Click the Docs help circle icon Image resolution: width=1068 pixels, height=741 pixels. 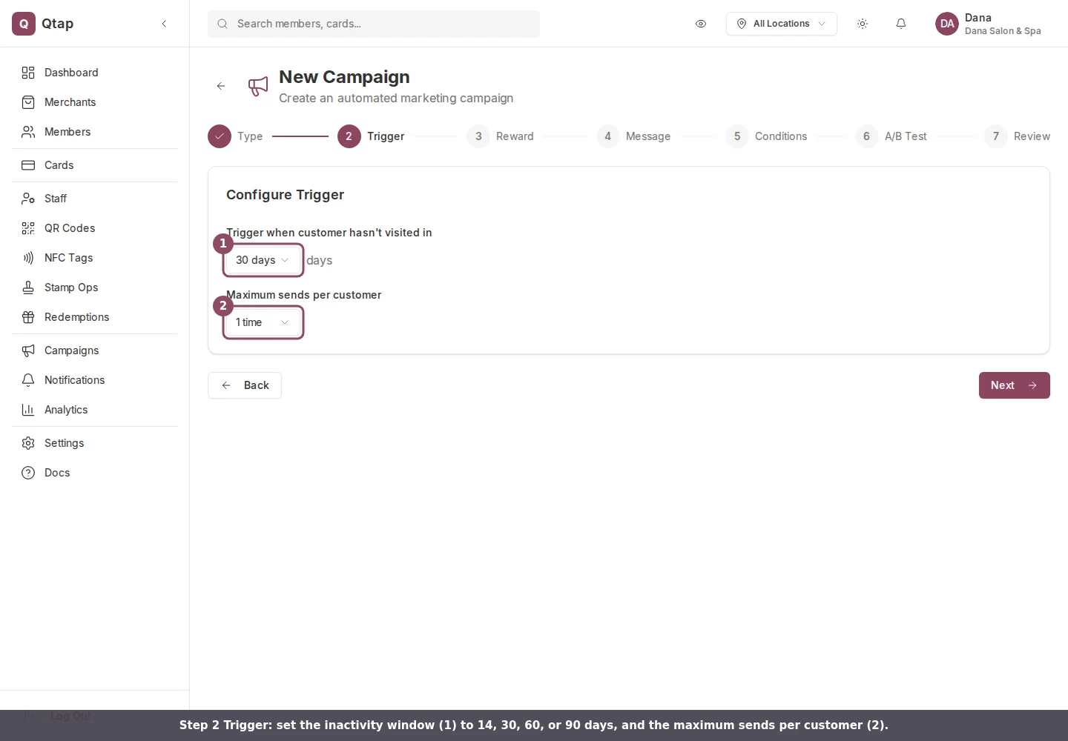pyautogui.click(x=28, y=473)
